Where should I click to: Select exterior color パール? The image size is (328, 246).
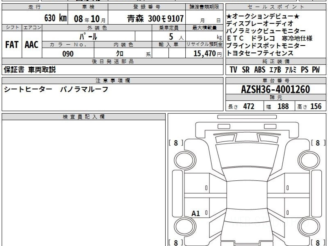tap(88, 36)
